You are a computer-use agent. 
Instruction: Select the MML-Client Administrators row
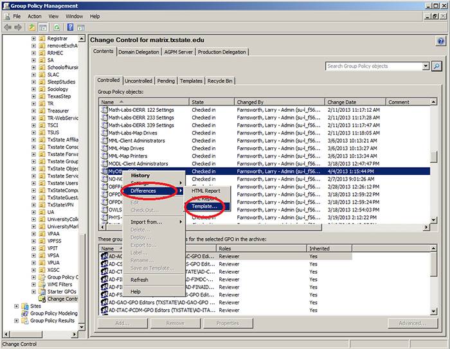pyautogui.click(x=265, y=141)
